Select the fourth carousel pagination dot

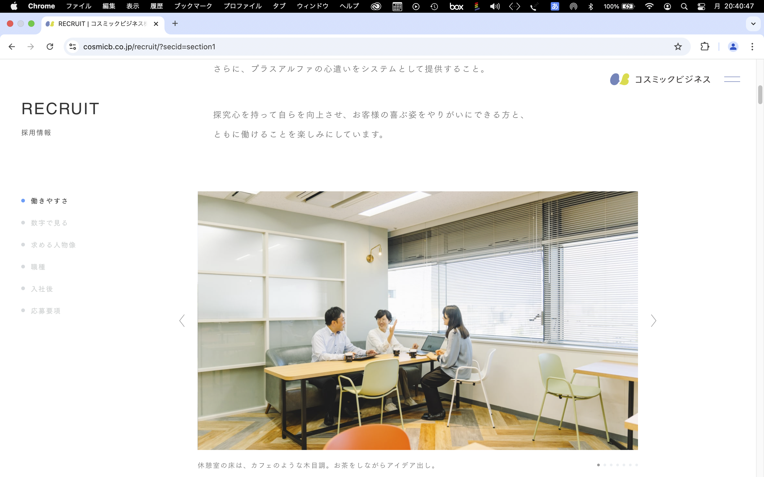point(618,465)
